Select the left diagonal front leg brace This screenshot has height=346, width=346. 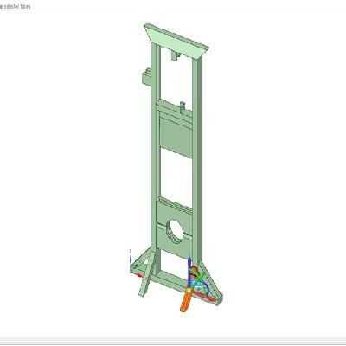coord(146,275)
